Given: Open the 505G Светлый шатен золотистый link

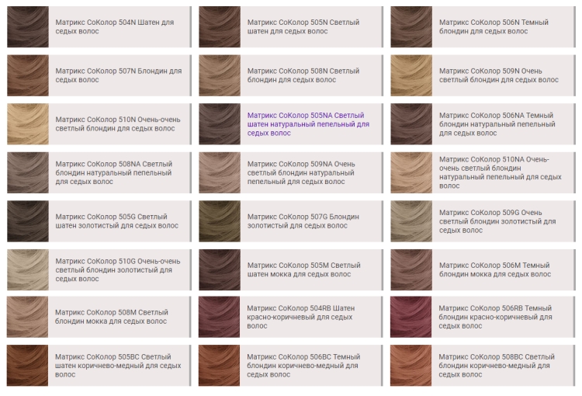Looking at the screenshot, I should (117, 221).
